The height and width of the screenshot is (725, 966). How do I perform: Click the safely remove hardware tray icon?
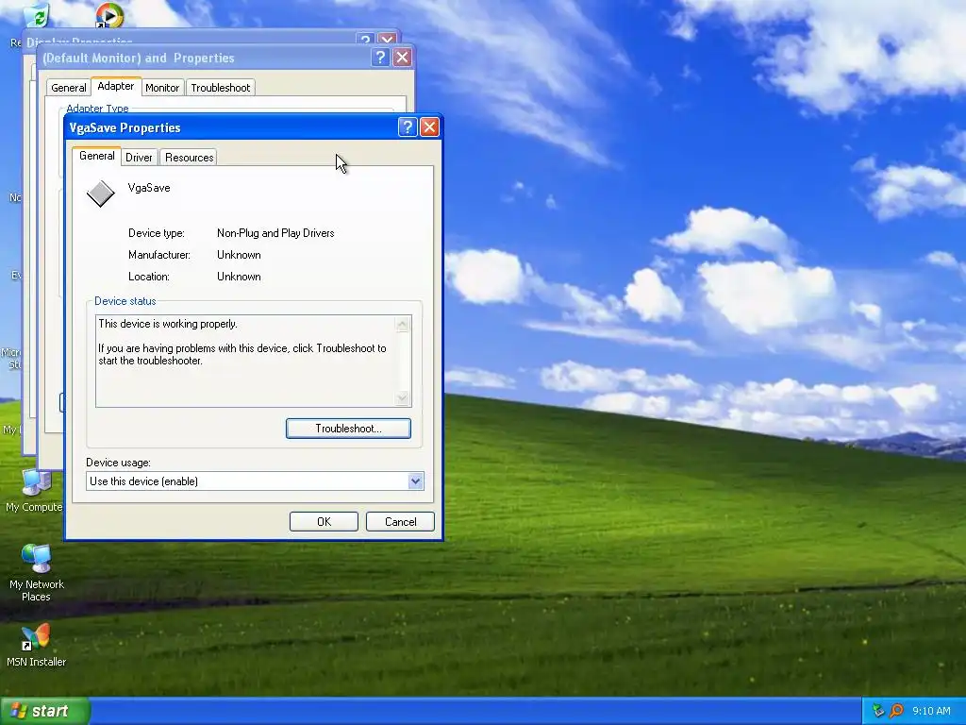point(878,711)
